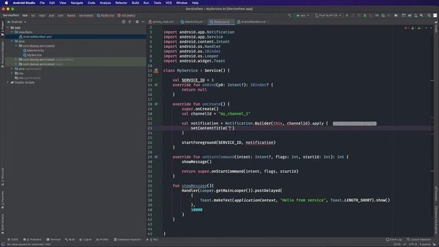The image size is (439, 247).
Task: Collapse the manifests folder
Action: click(12, 32)
